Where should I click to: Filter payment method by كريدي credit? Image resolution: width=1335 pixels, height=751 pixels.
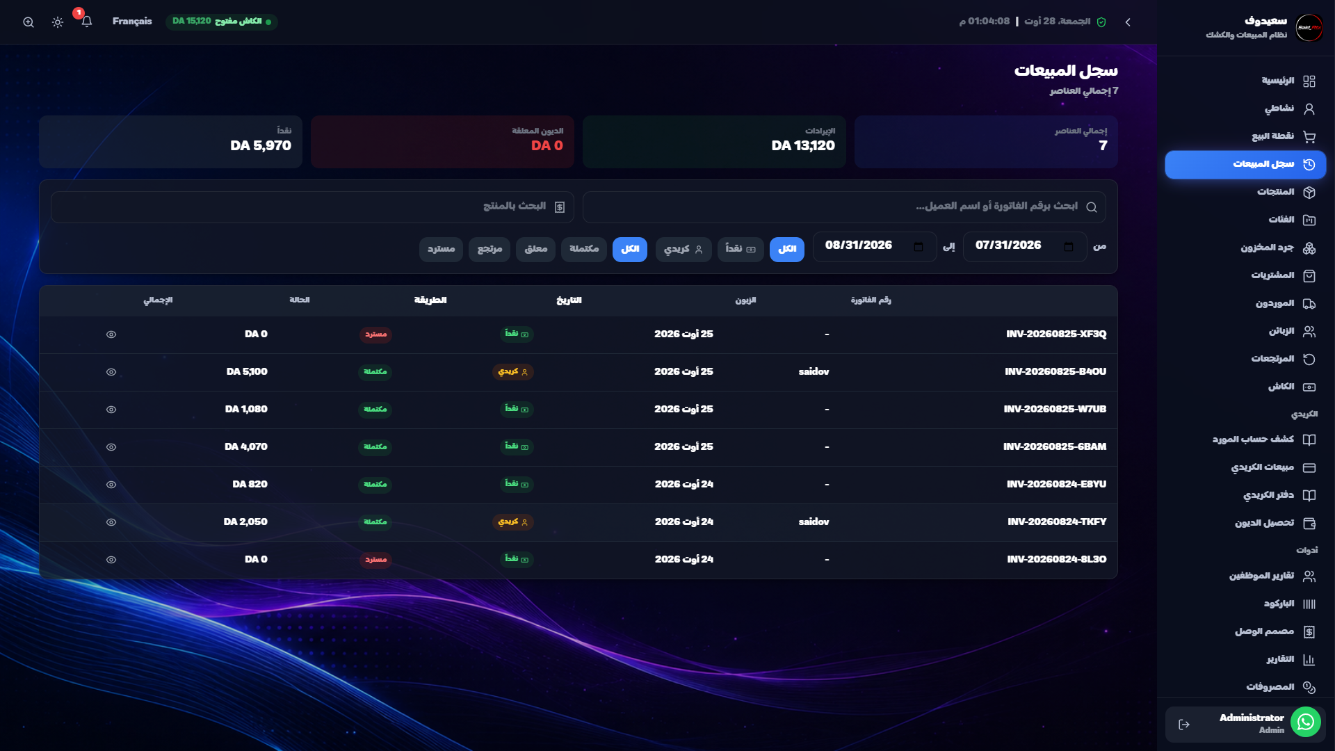coord(683,250)
